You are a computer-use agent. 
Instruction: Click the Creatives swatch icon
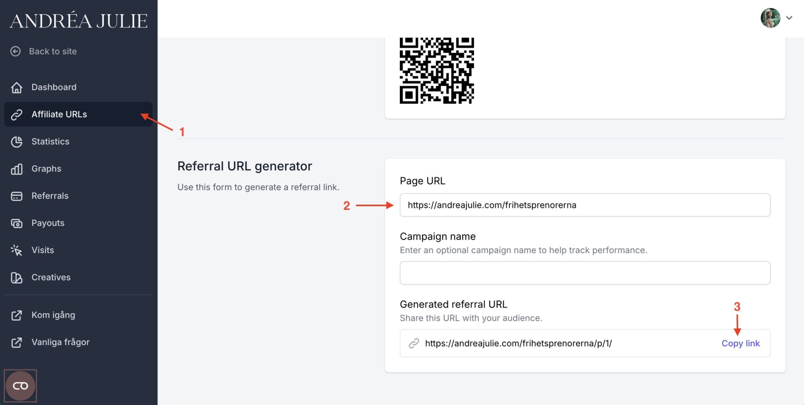click(x=17, y=277)
